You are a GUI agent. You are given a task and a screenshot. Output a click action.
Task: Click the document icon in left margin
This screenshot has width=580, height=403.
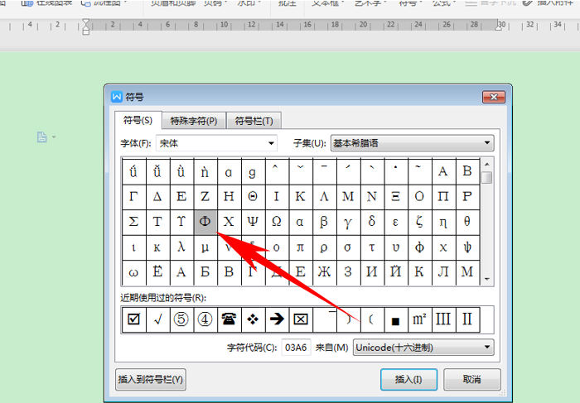coord(41,137)
